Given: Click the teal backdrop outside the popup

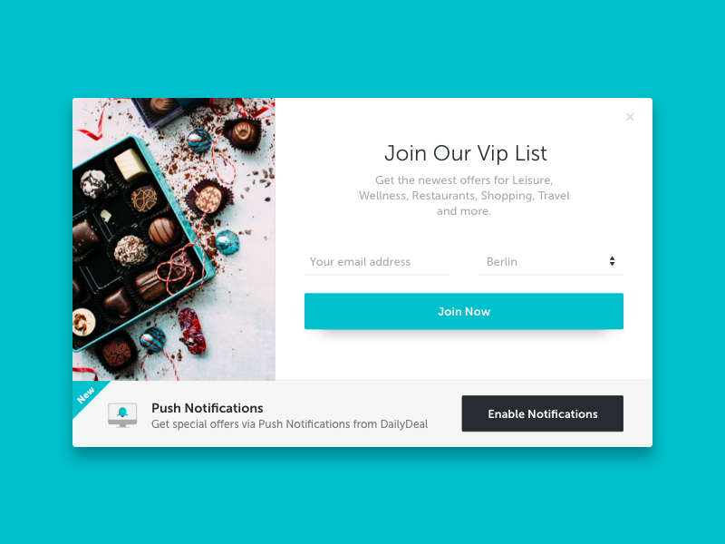Looking at the screenshot, I should click(362, 46).
